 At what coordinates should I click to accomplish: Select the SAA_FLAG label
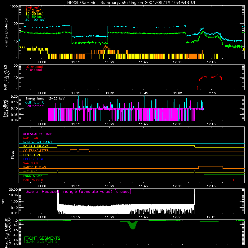[30, 163]
